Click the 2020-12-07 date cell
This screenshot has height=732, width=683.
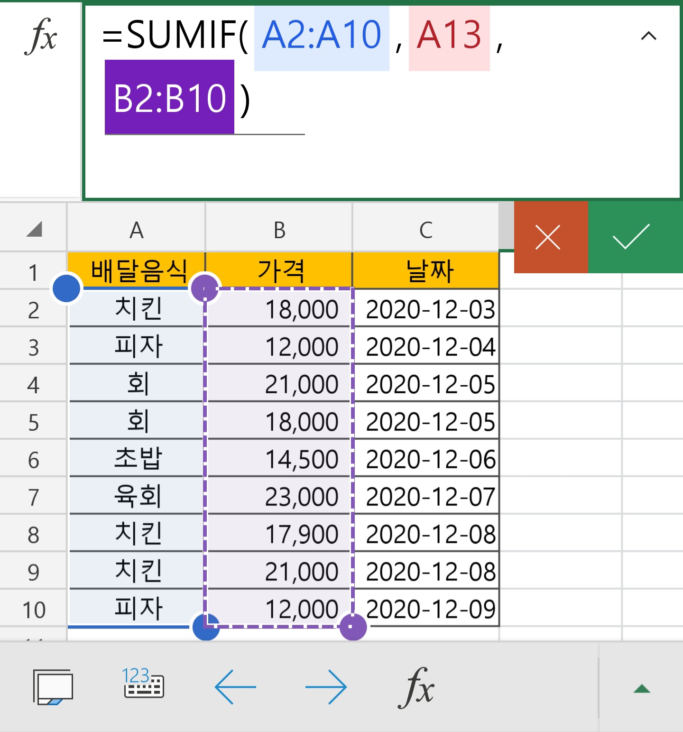pyautogui.click(x=426, y=496)
